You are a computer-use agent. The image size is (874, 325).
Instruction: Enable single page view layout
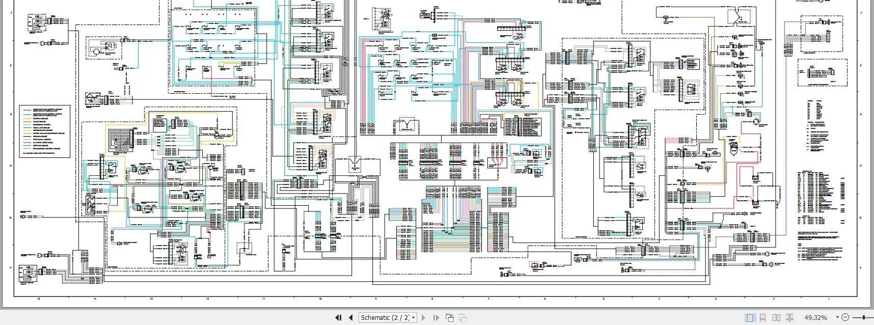coord(750,317)
